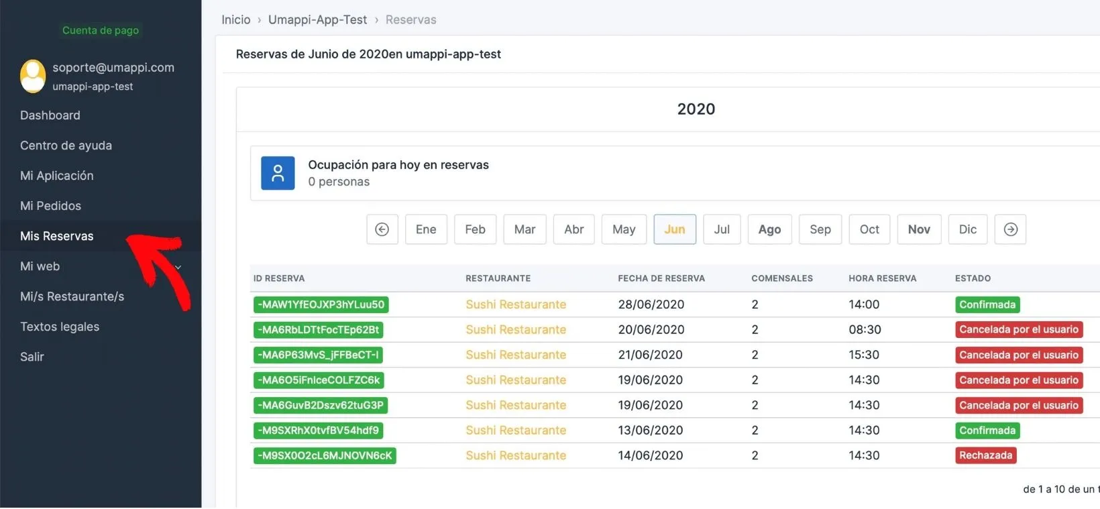Select the May month button

point(624,229)
